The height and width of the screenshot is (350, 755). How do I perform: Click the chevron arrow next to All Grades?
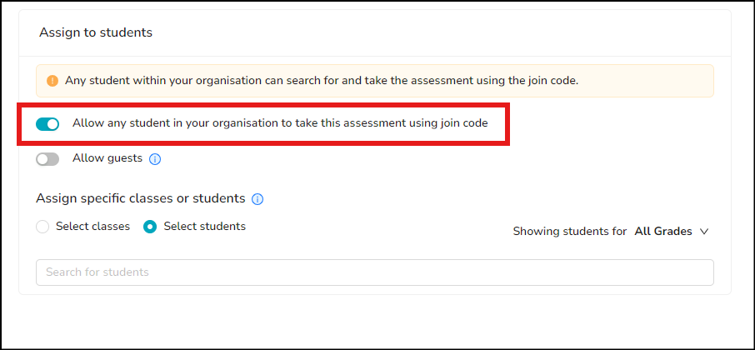(x=704, y=232)
